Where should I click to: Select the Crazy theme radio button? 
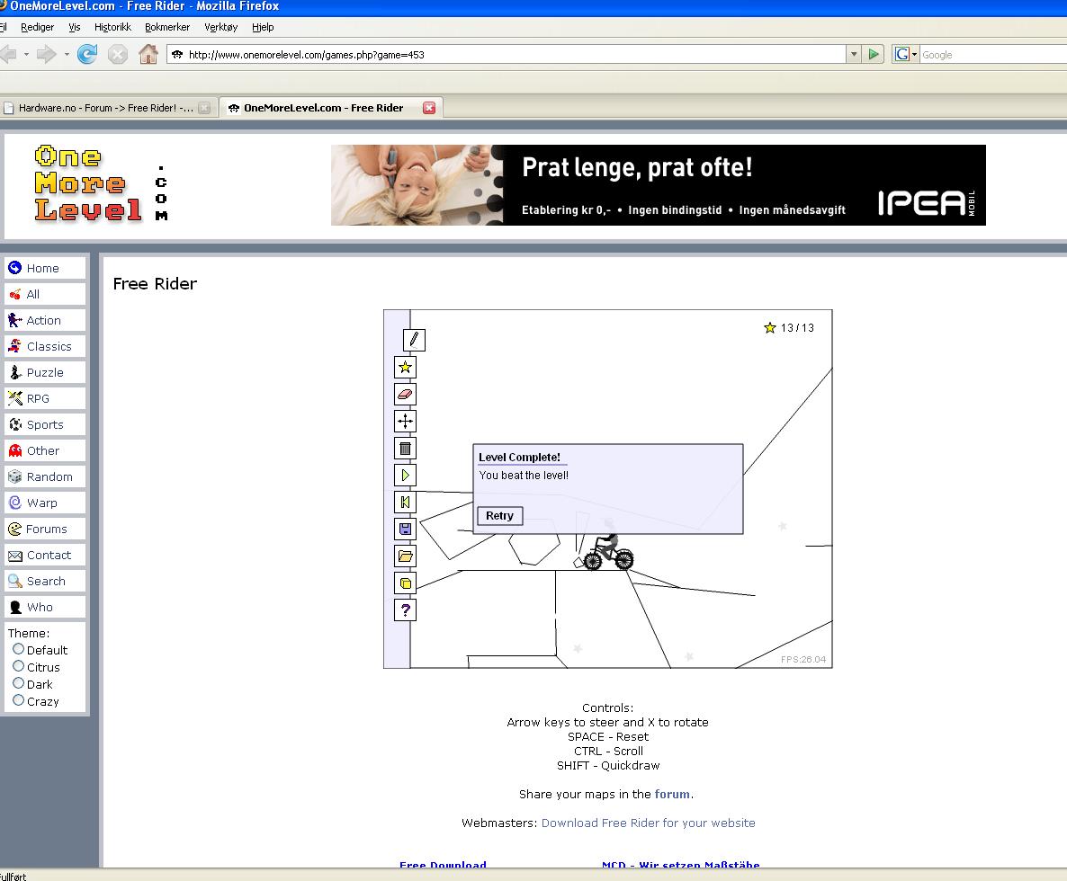pos(18,700)
